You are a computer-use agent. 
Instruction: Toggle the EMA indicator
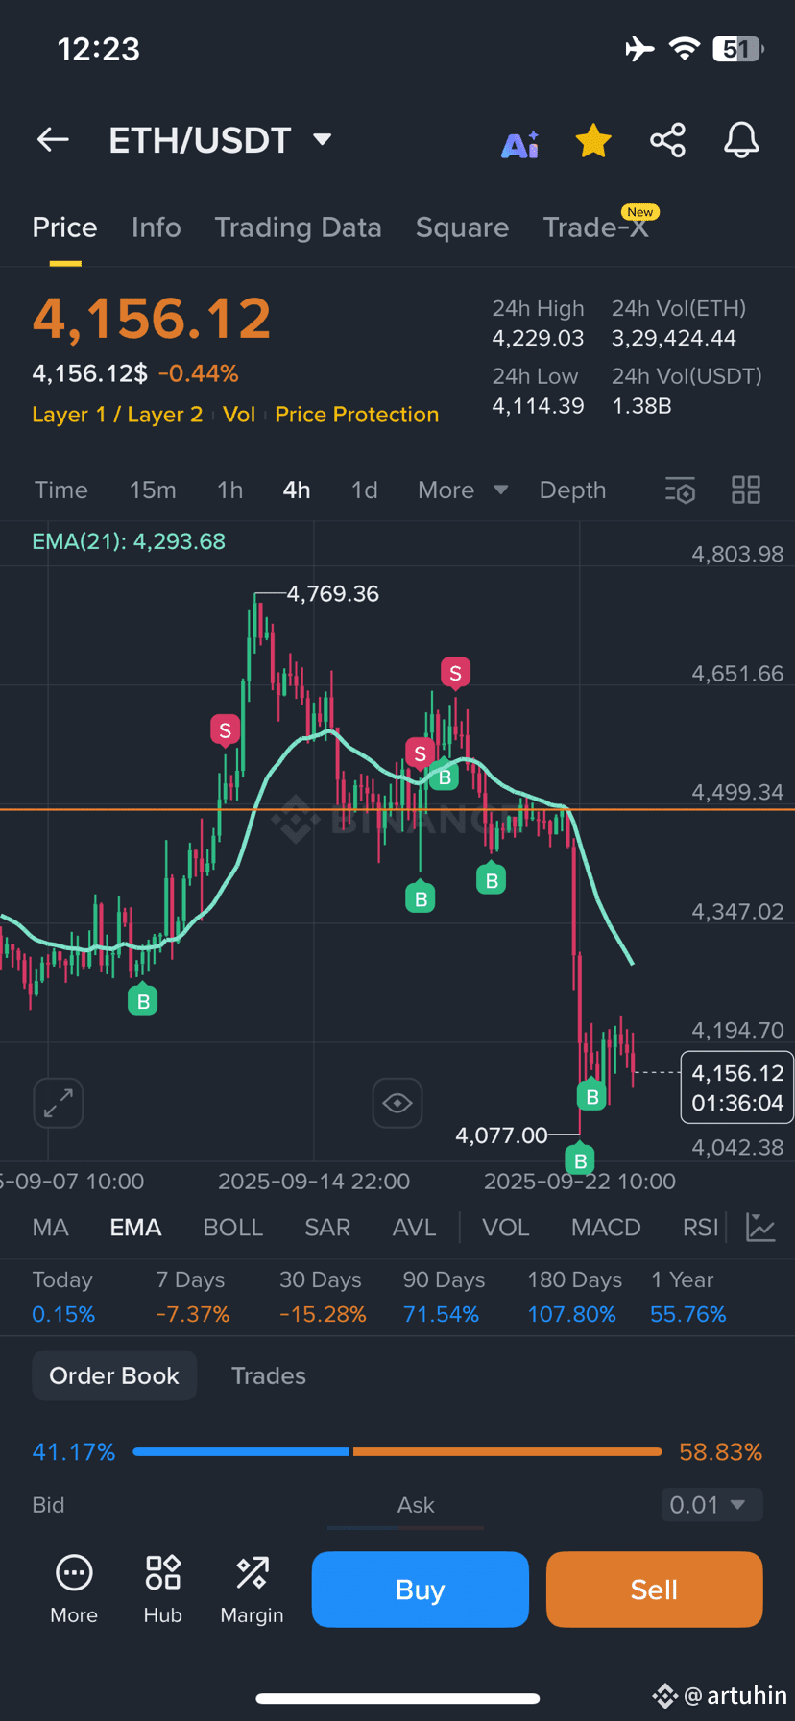pos(135,1228)
